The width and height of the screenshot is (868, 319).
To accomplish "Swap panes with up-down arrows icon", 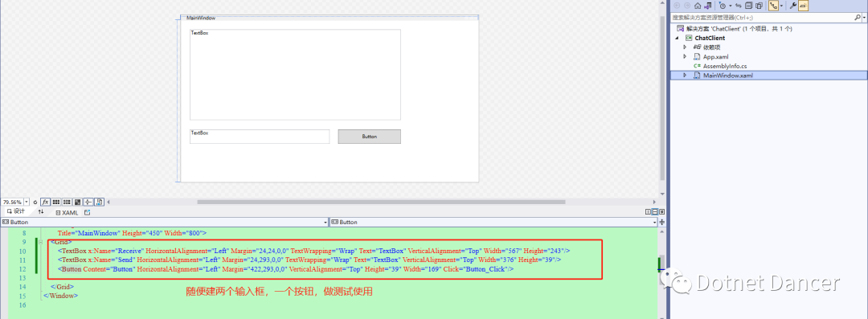I will pyautogui.click(x=40, y=211).
